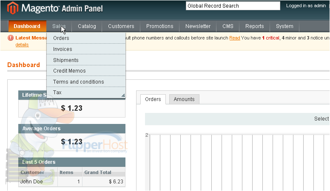The image size is (330, 191).
Task: Click the John Doe order row
Action: click(72, 182)
